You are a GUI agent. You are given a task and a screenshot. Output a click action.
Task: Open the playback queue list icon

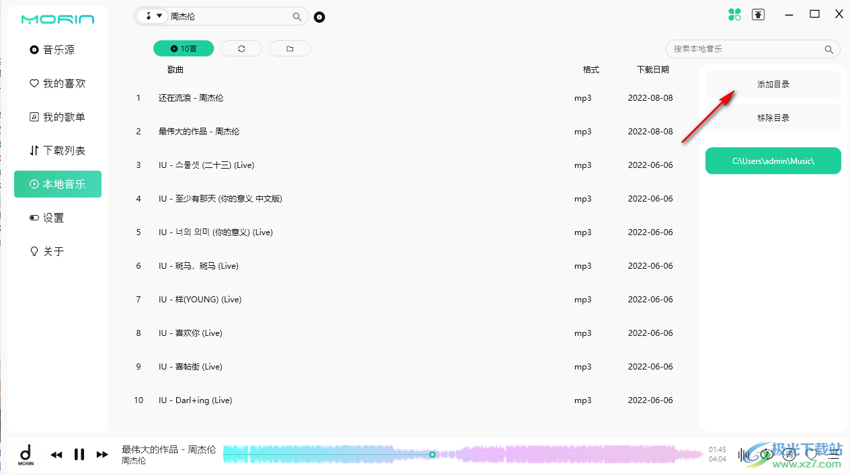pyautogui.click(x=833, y=454)
